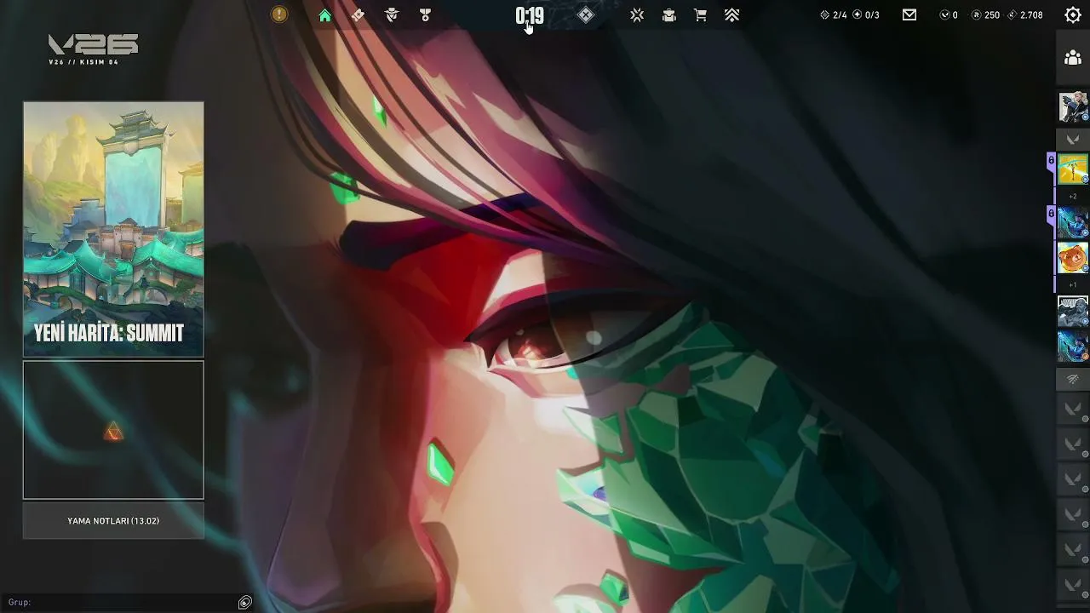
Task: Open the mail inbox envelope
Action: (909, 14)
